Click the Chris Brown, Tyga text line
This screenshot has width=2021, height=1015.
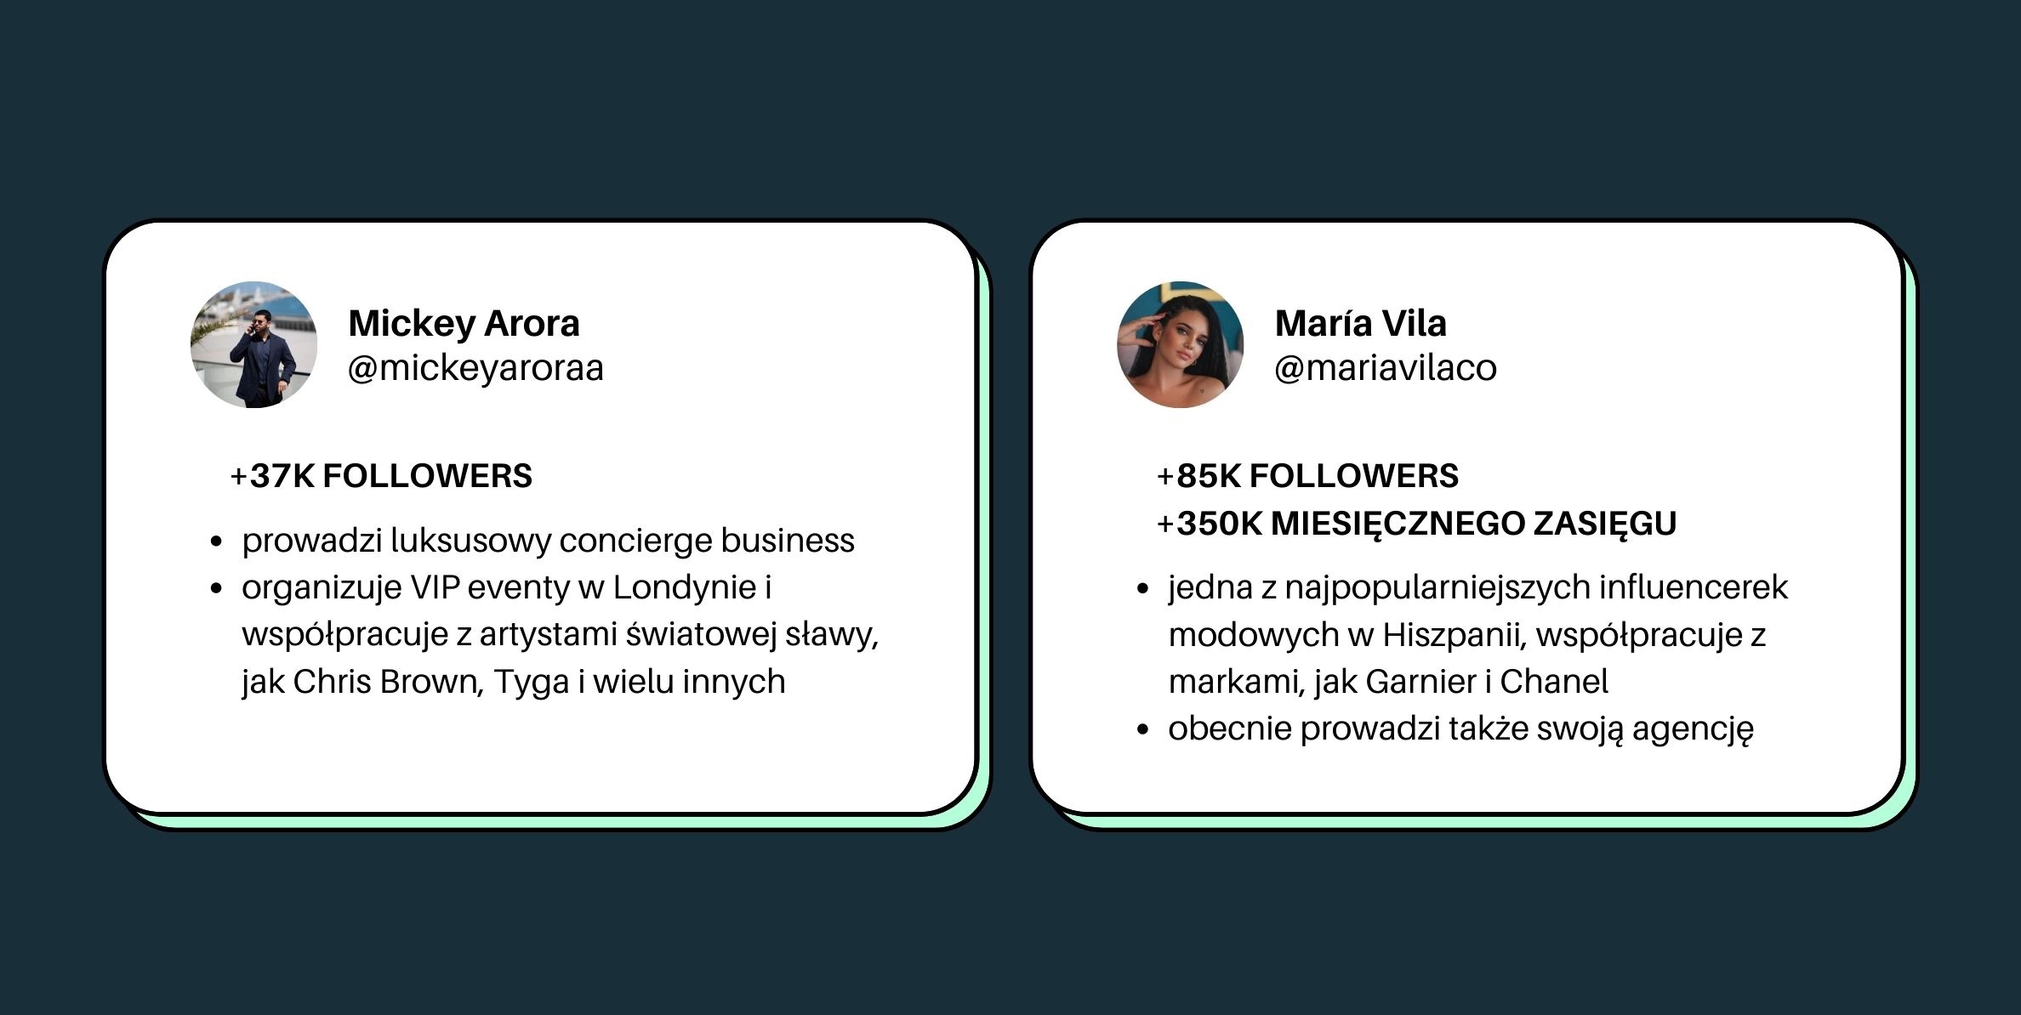(x=513, y=682)
